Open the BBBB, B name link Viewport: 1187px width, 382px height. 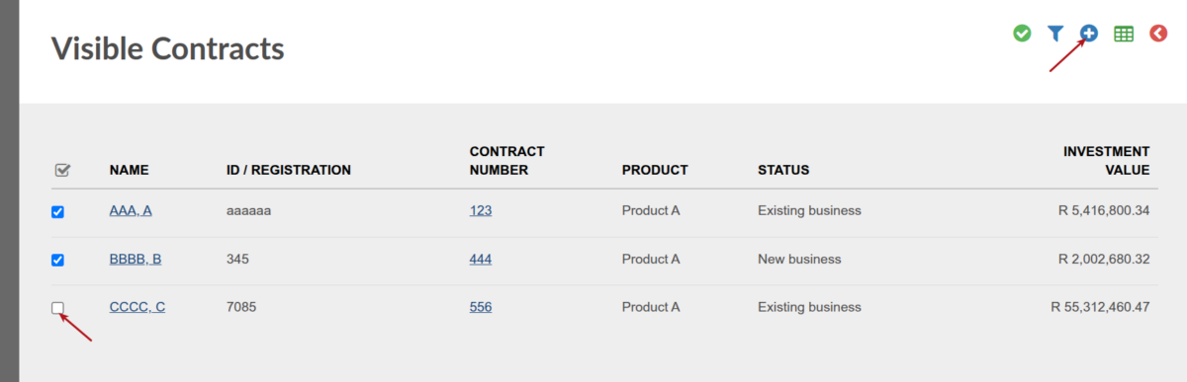click(136, 259)
